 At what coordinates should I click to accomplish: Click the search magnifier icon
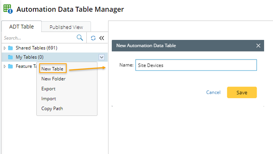point(80,38)
